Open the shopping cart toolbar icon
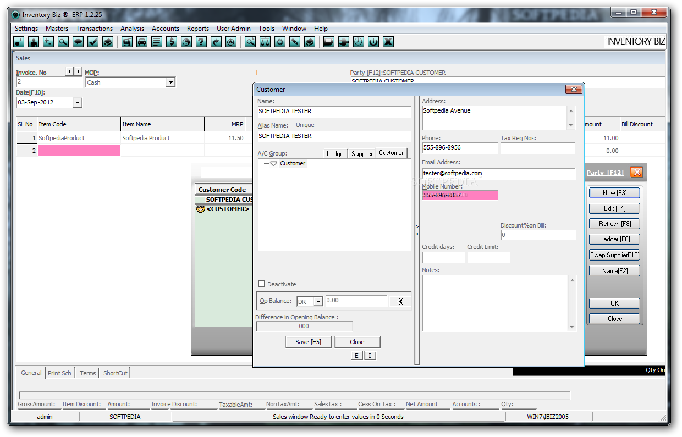The height and width of the screenshot is (437, 682). pos(127,42)
